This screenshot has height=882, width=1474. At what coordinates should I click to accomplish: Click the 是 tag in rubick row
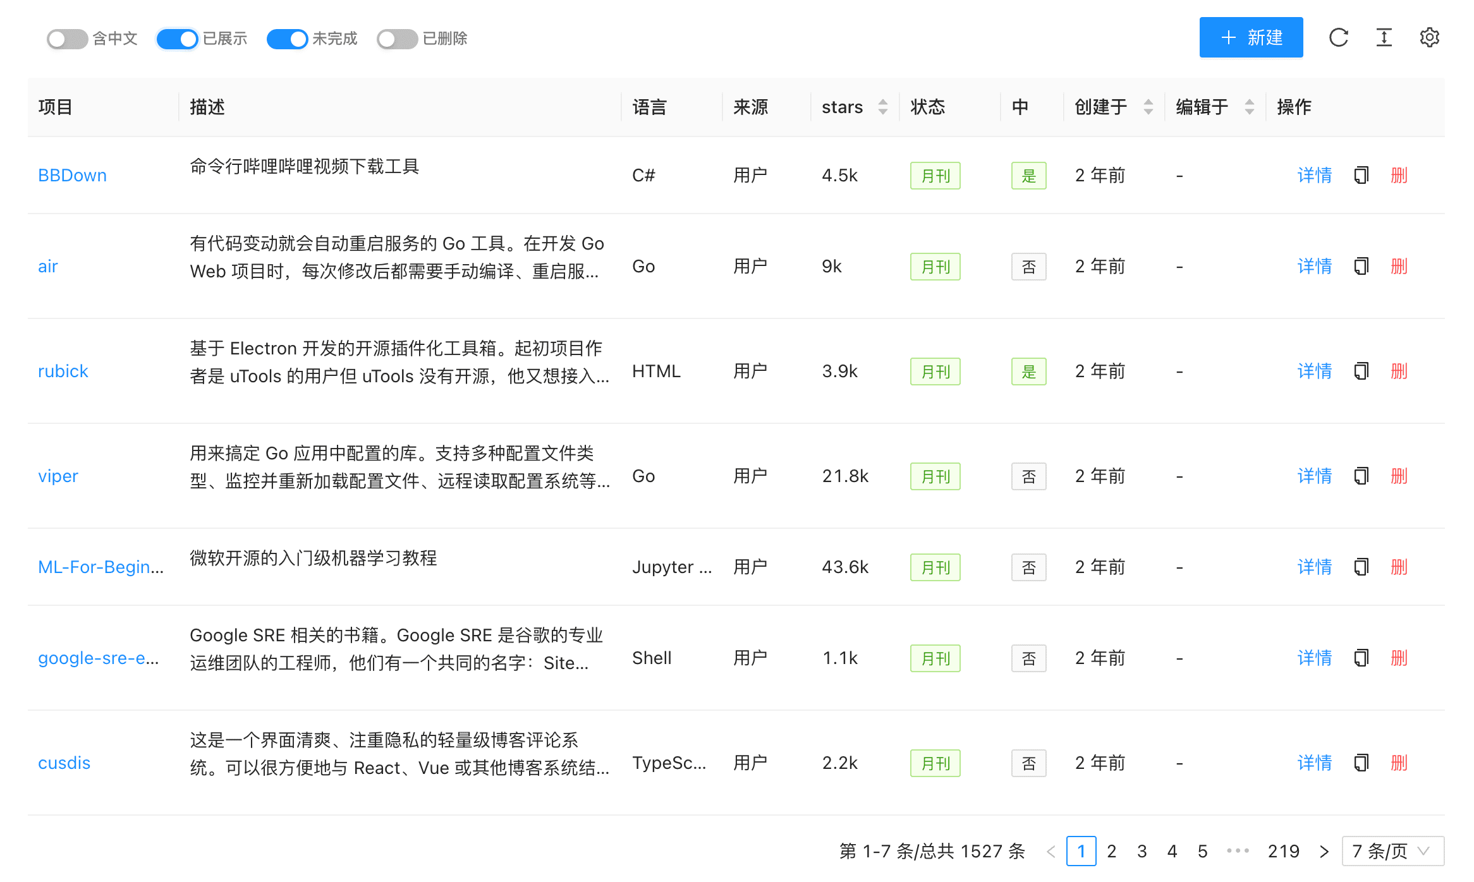(1029, 372)
